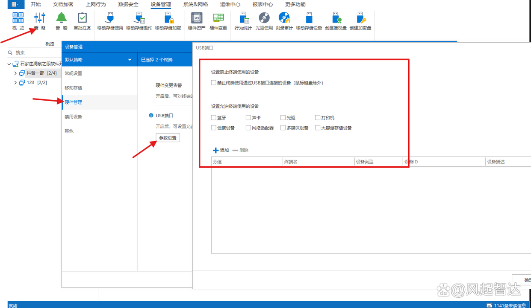Click the info icon beside USB端口

coord(151,115)
